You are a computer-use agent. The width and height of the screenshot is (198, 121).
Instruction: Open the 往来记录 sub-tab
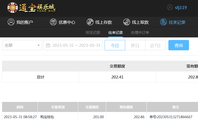click(x=116, y=33)
